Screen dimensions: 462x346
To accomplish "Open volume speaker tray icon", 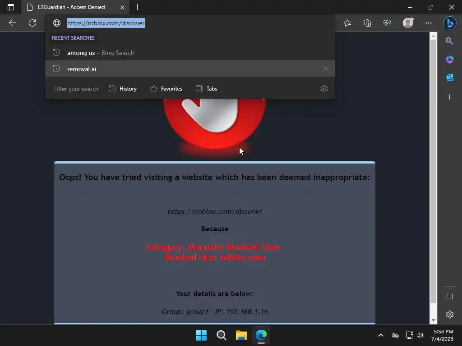I will [x=420, y=335].
